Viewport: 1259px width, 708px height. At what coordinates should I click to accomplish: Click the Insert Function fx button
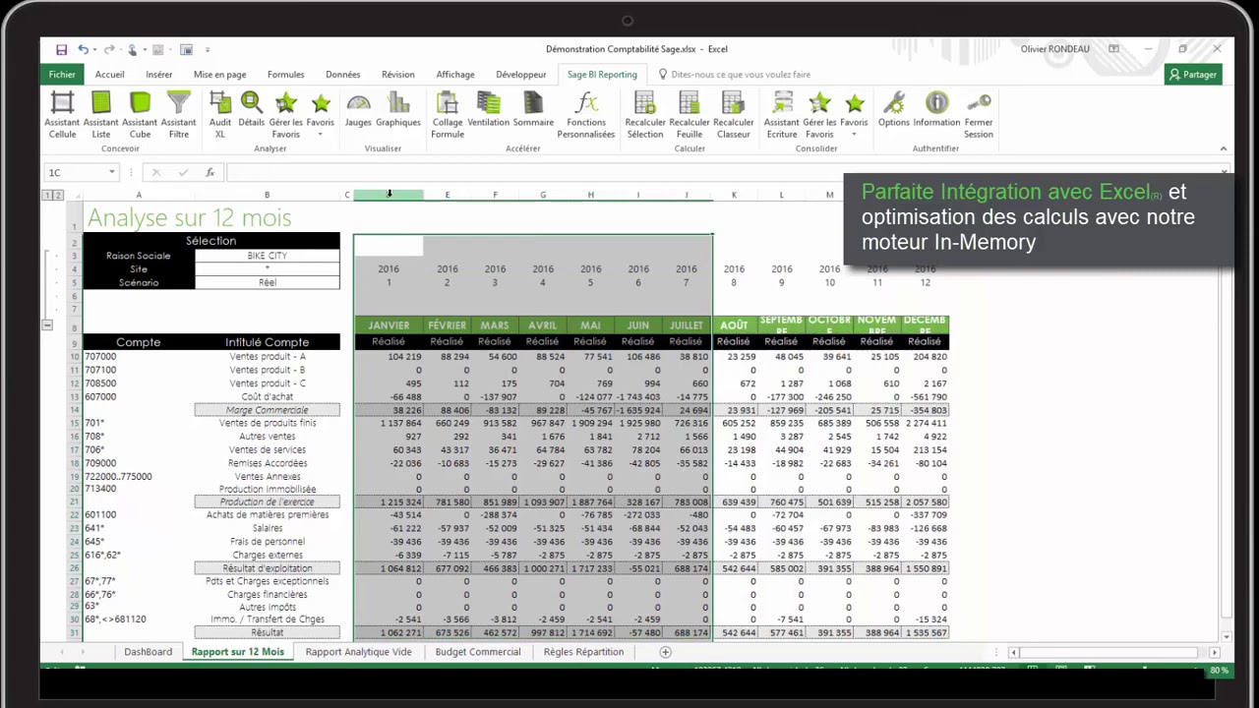point(210,172)
